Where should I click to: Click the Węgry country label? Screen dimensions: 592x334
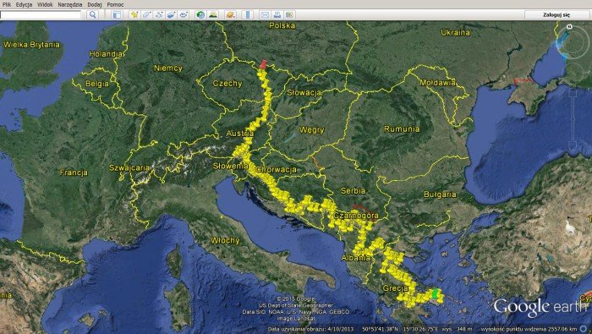point(312,130)
